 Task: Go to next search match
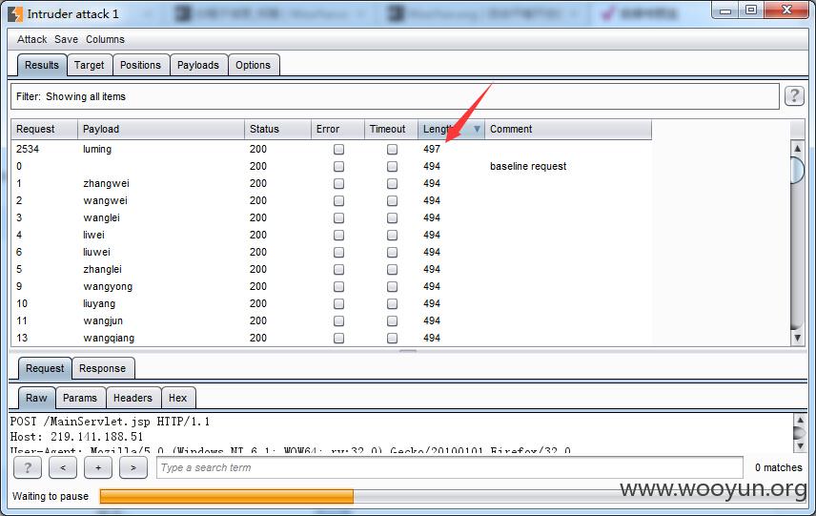[x=133, y=467]
